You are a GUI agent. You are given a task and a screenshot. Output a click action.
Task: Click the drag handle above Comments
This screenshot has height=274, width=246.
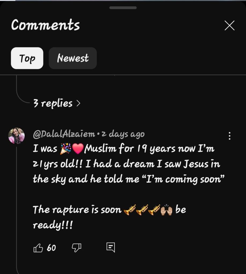[x=123, y=8]
